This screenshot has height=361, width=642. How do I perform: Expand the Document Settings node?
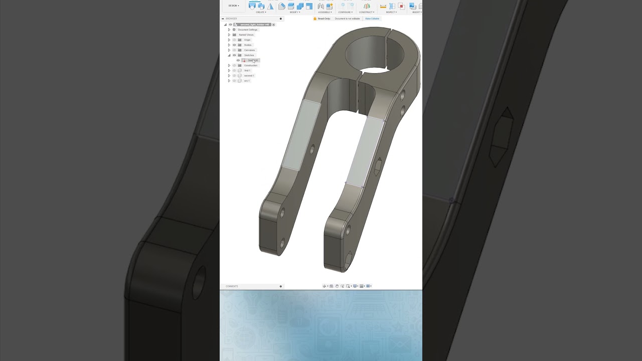click(x=229, y=30)
